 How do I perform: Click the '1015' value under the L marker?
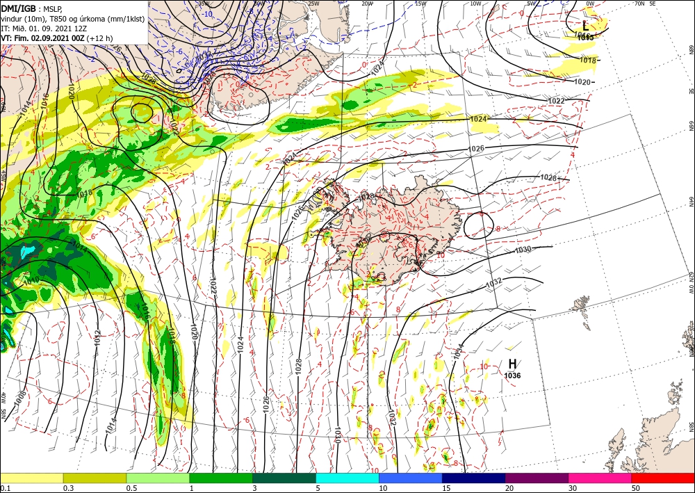pos(585,38)
